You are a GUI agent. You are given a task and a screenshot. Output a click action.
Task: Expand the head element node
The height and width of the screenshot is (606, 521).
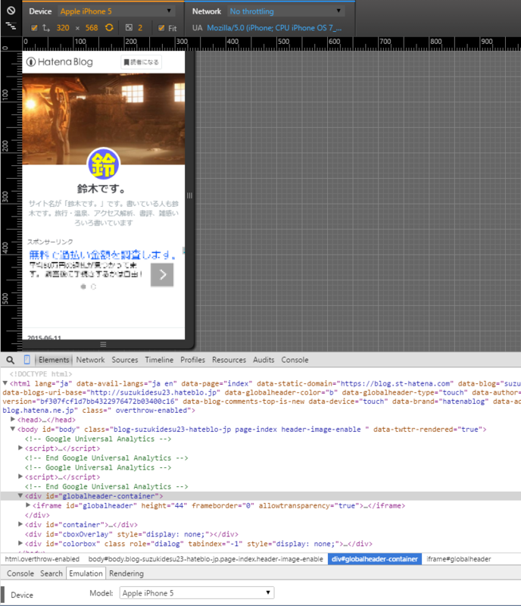pyautogui.click(x=13, y=420)
